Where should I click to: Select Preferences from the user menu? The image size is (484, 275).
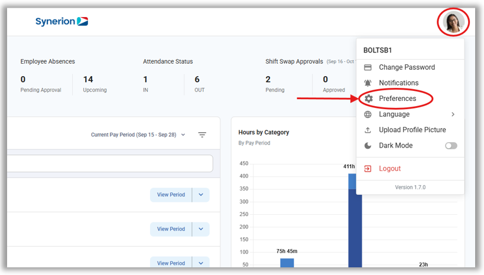tap(397, 99)
